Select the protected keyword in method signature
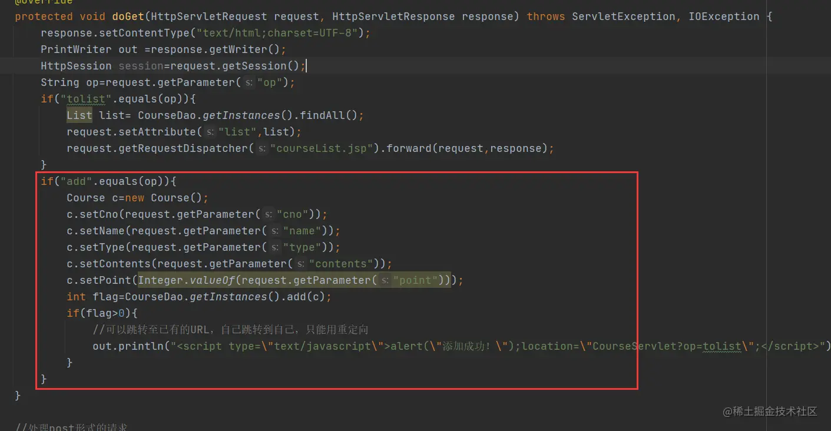Viewport: 831px width, 431px height. (44, 16)
